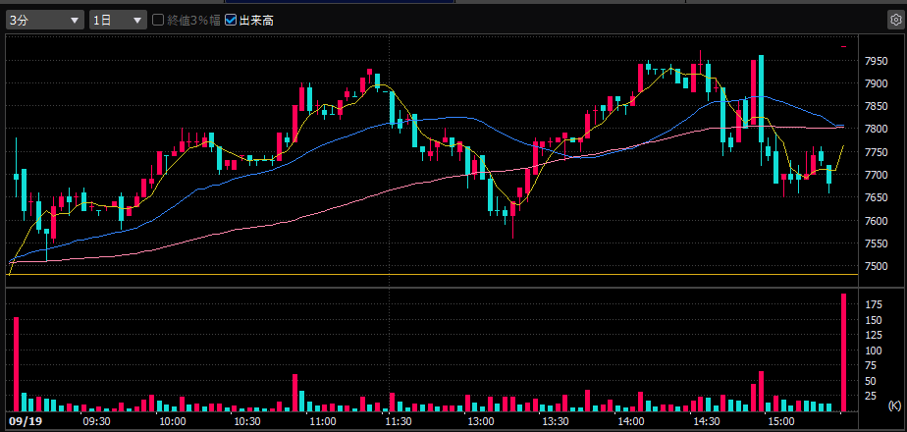Select the tallest closing volume bar at far right

pos(843,351)
